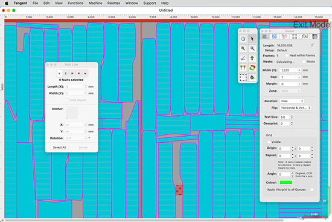Tick the Waste checkbox

(304, 62)
